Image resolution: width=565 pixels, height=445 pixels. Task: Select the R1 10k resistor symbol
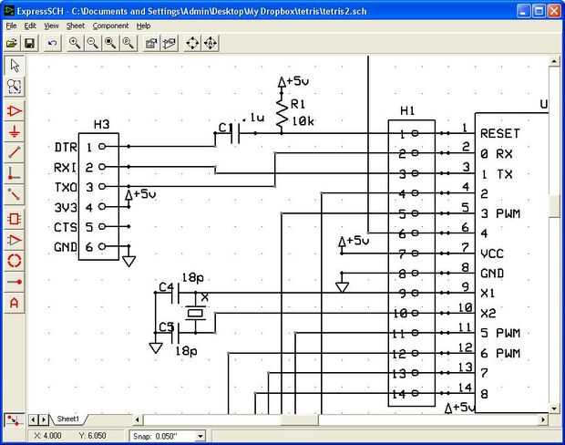(282, 113)
